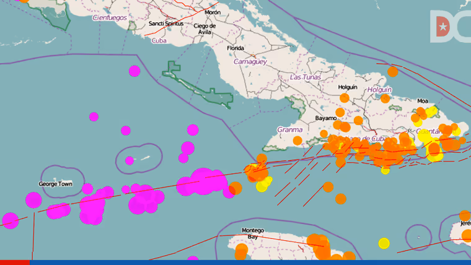Click the orange marker overlapping the magenta cluster
Screen dimensions: 471x265
(235, 188)
